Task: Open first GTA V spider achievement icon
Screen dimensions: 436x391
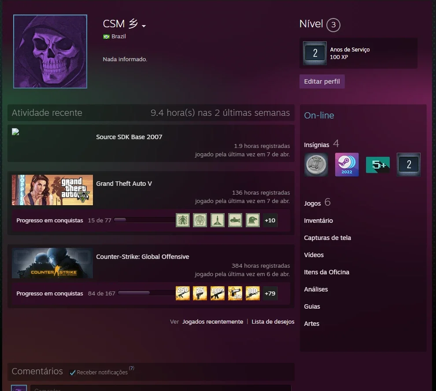Action: pyautogui.click(x=183, y=220)
